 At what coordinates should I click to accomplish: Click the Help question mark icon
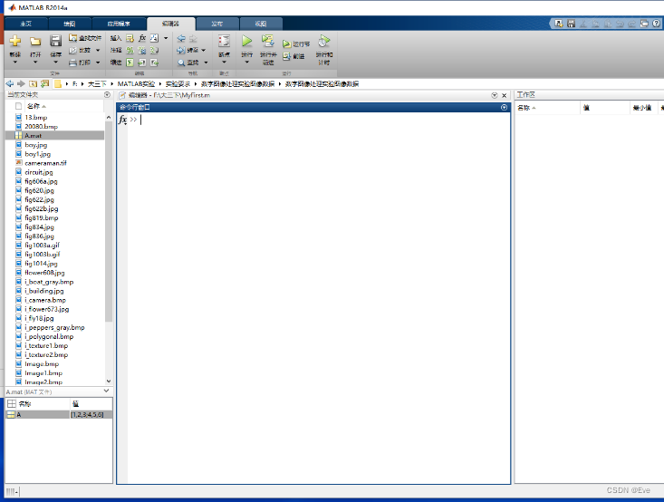click(656, 24)
